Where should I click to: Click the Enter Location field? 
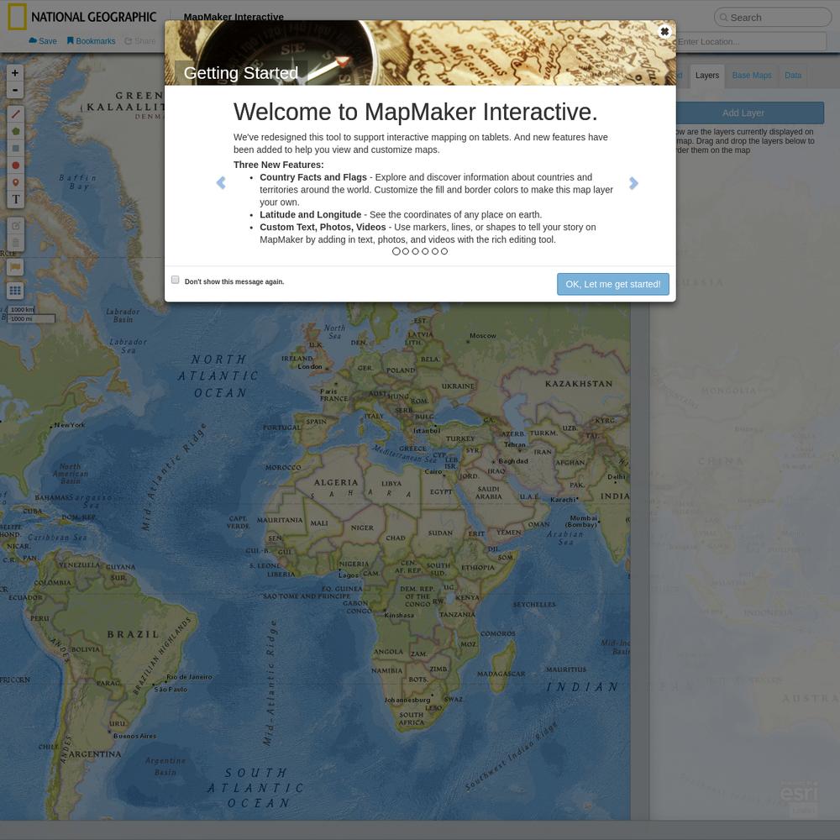750,42
